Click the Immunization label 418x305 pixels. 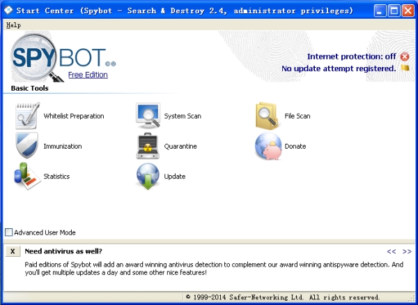click(x=63, y=146)
